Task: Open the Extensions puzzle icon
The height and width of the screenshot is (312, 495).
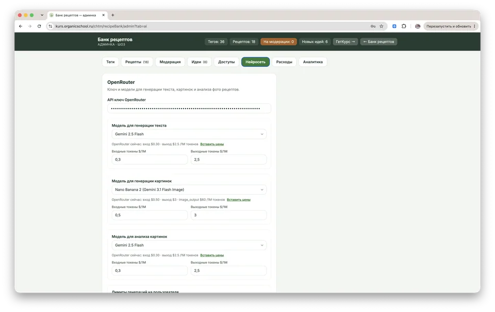Action: point(404,26)
